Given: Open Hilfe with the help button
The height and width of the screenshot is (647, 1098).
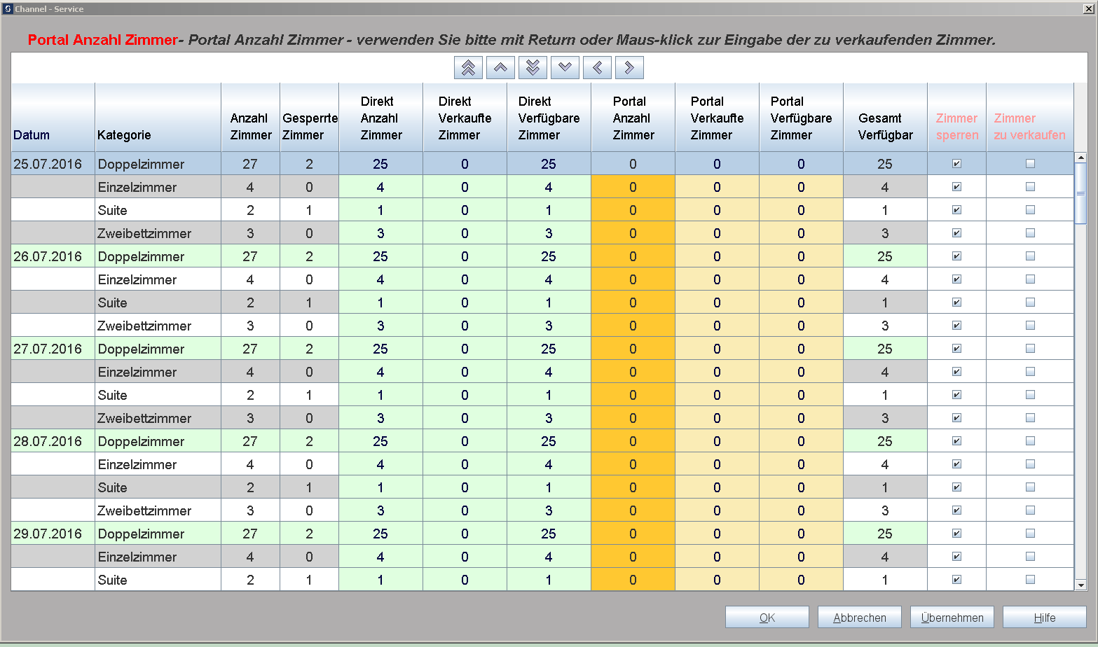Looking at the screenshot, I should tap(1045, 618).
